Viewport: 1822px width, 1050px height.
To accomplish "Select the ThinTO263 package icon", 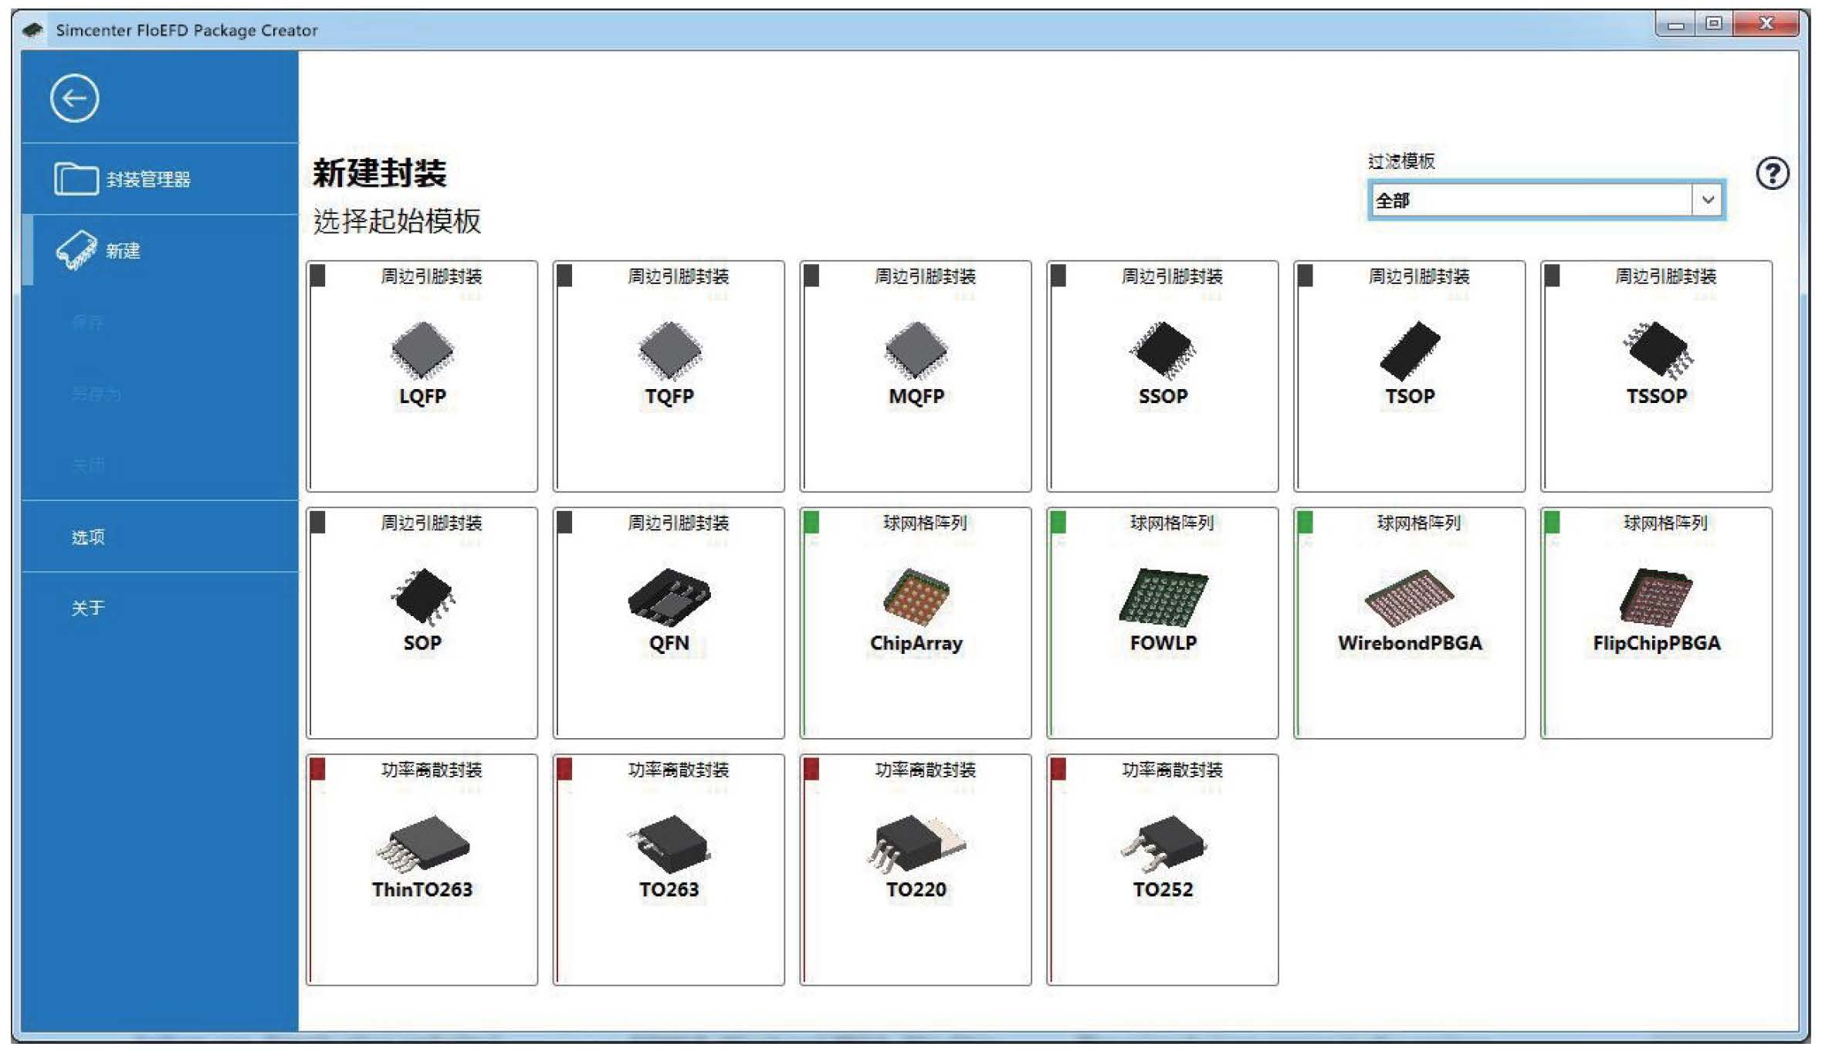I will tap(422, 843).
